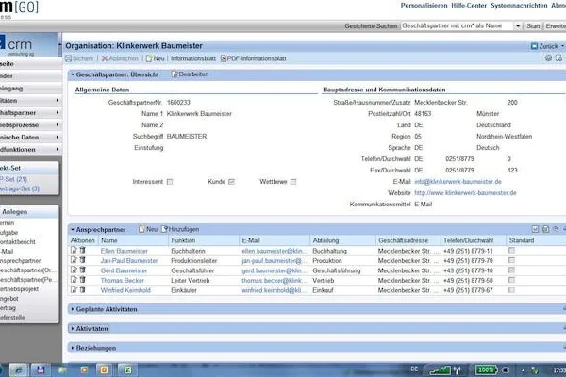Click save disk icon in taskbar
Viewport: 566px width, 377px height.
[x=41, y=369]
